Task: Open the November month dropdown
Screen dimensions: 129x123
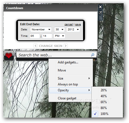Action: tap(41, 30)
